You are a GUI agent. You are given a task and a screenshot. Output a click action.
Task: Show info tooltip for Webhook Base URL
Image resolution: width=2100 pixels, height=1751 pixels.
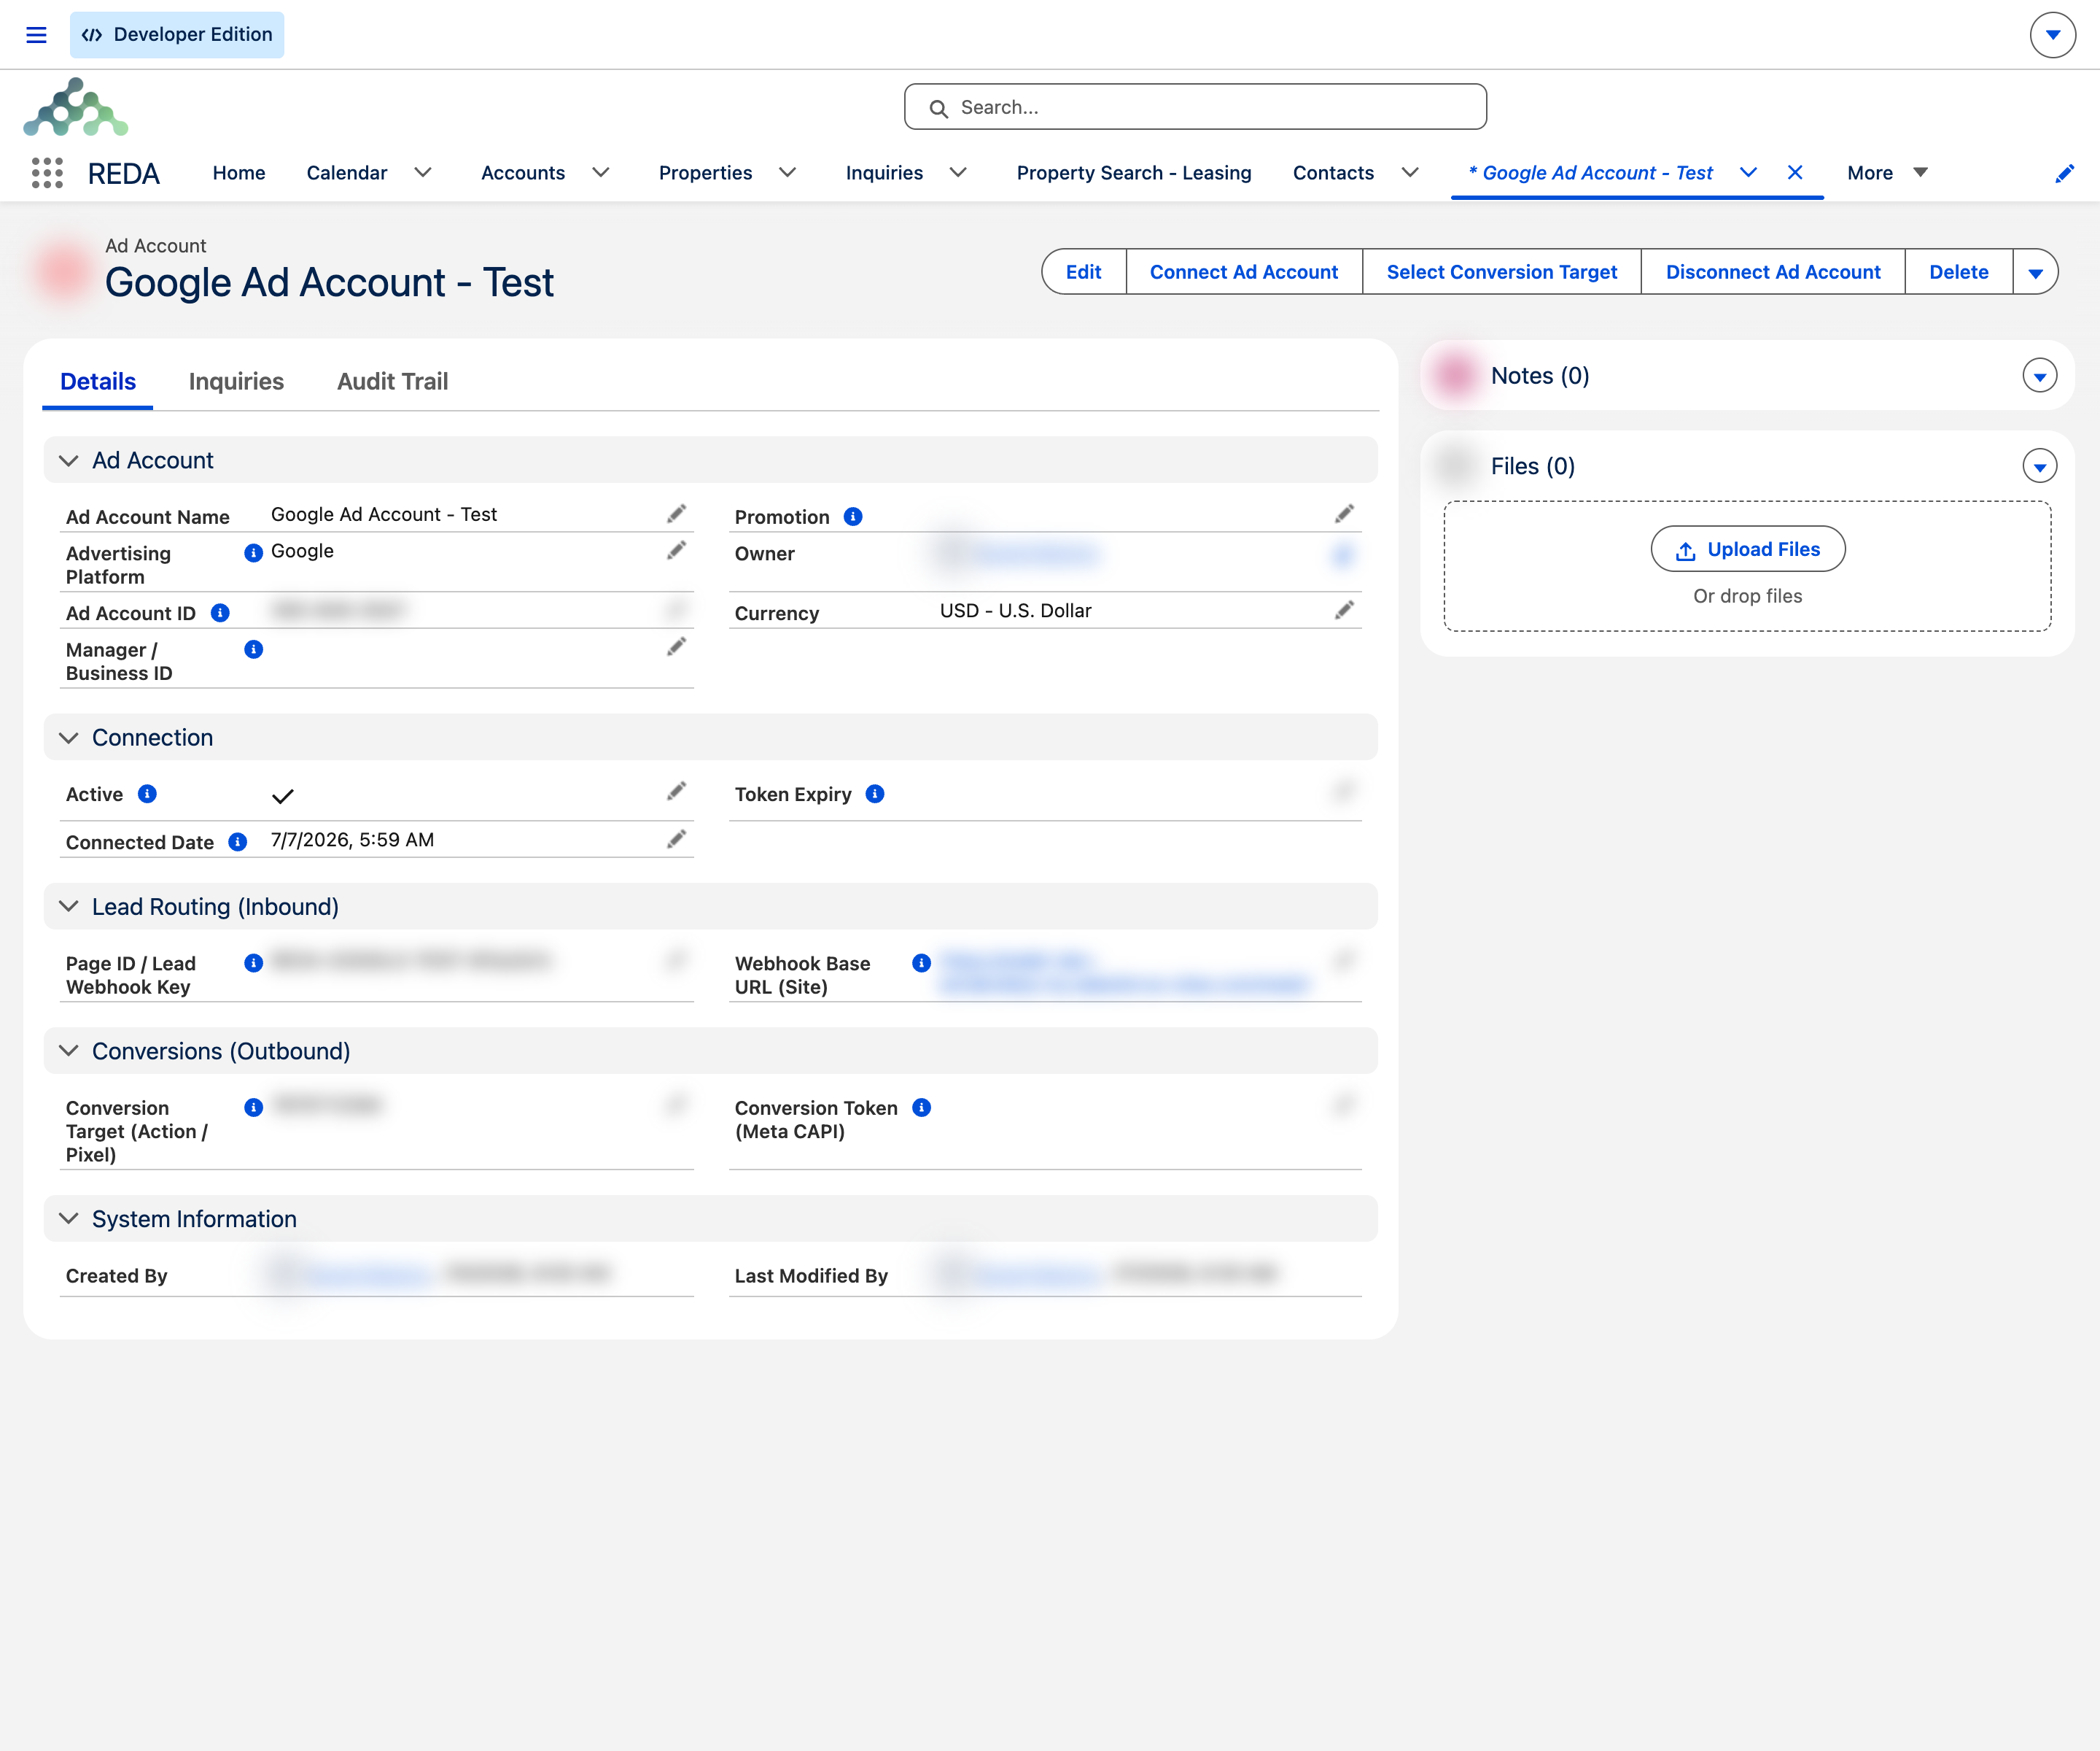point(922,964)
